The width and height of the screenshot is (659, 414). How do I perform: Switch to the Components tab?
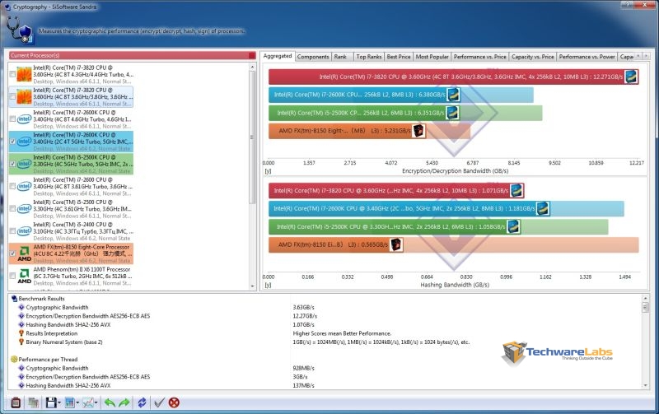click(x=313, y=56)
